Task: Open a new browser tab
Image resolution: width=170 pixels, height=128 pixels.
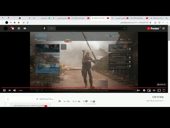Action: [29, 18]
